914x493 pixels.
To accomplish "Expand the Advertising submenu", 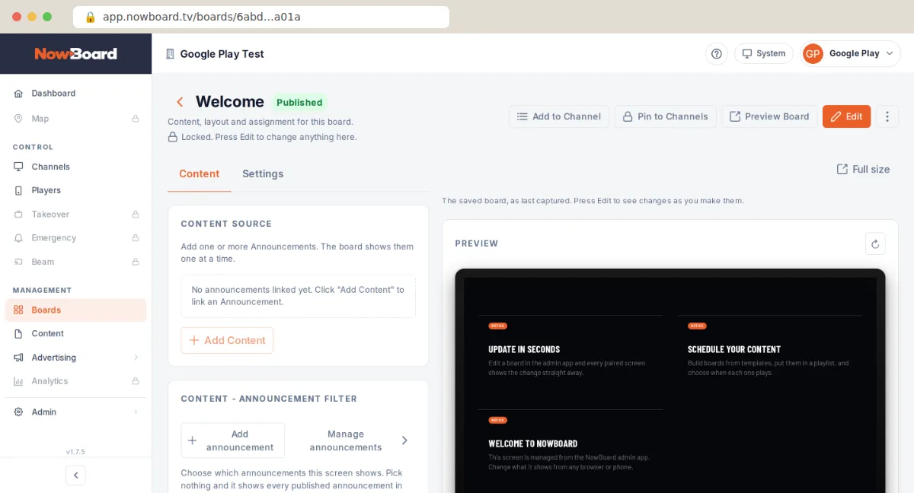I will tap(75, 358).
